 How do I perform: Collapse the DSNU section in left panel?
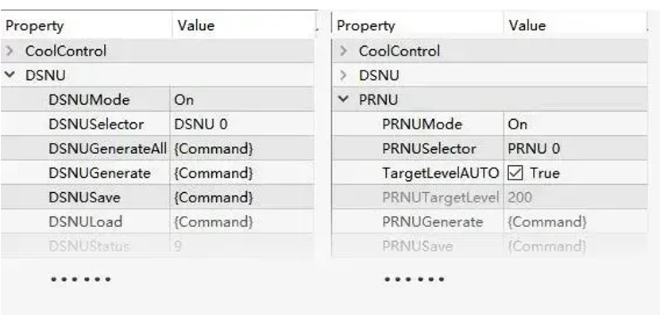(10, 75)
